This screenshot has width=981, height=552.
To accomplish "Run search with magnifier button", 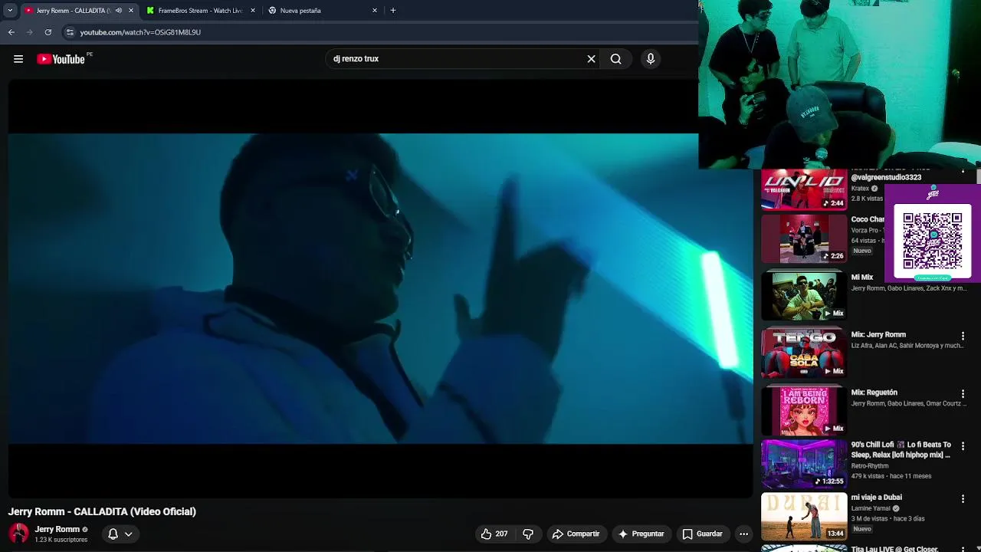I will pos(615,59).
